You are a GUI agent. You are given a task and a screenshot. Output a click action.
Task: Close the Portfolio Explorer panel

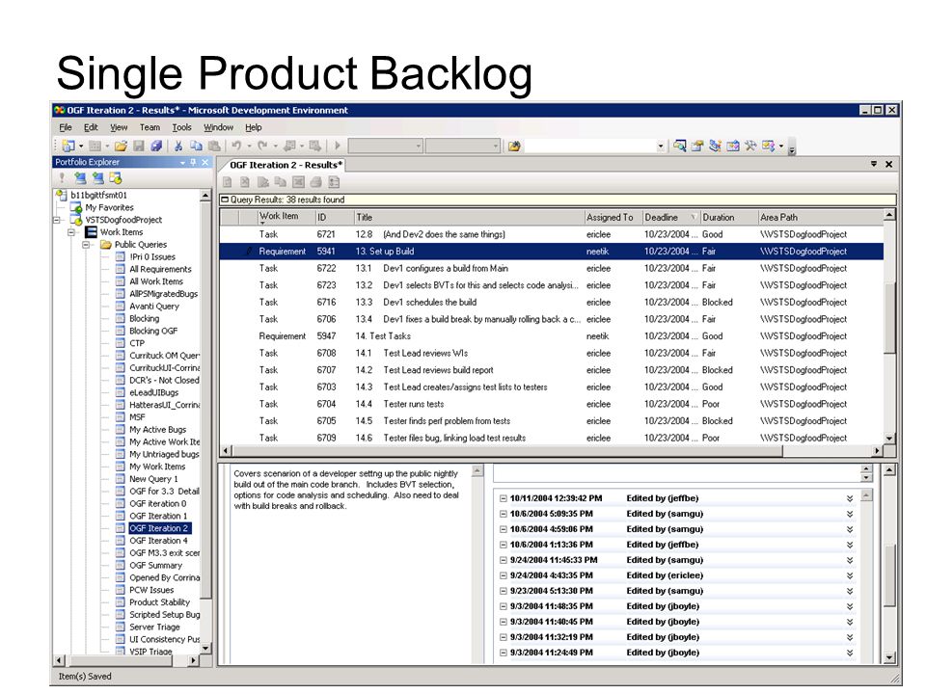[x=204, y=162]
